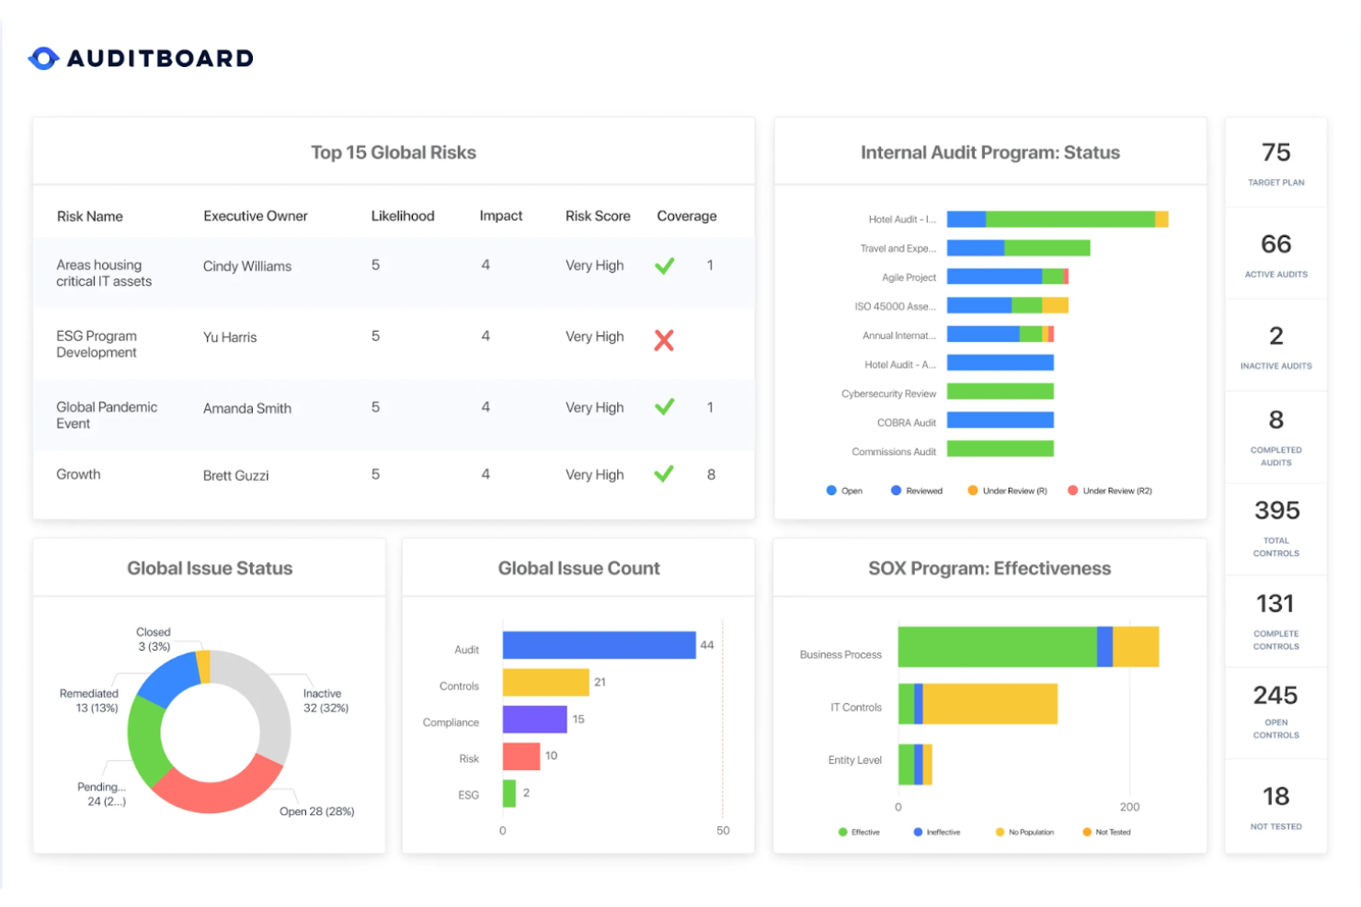Click the COBRA Audit bar
The image size is (1361, 907).
[x=1000, y=420]
